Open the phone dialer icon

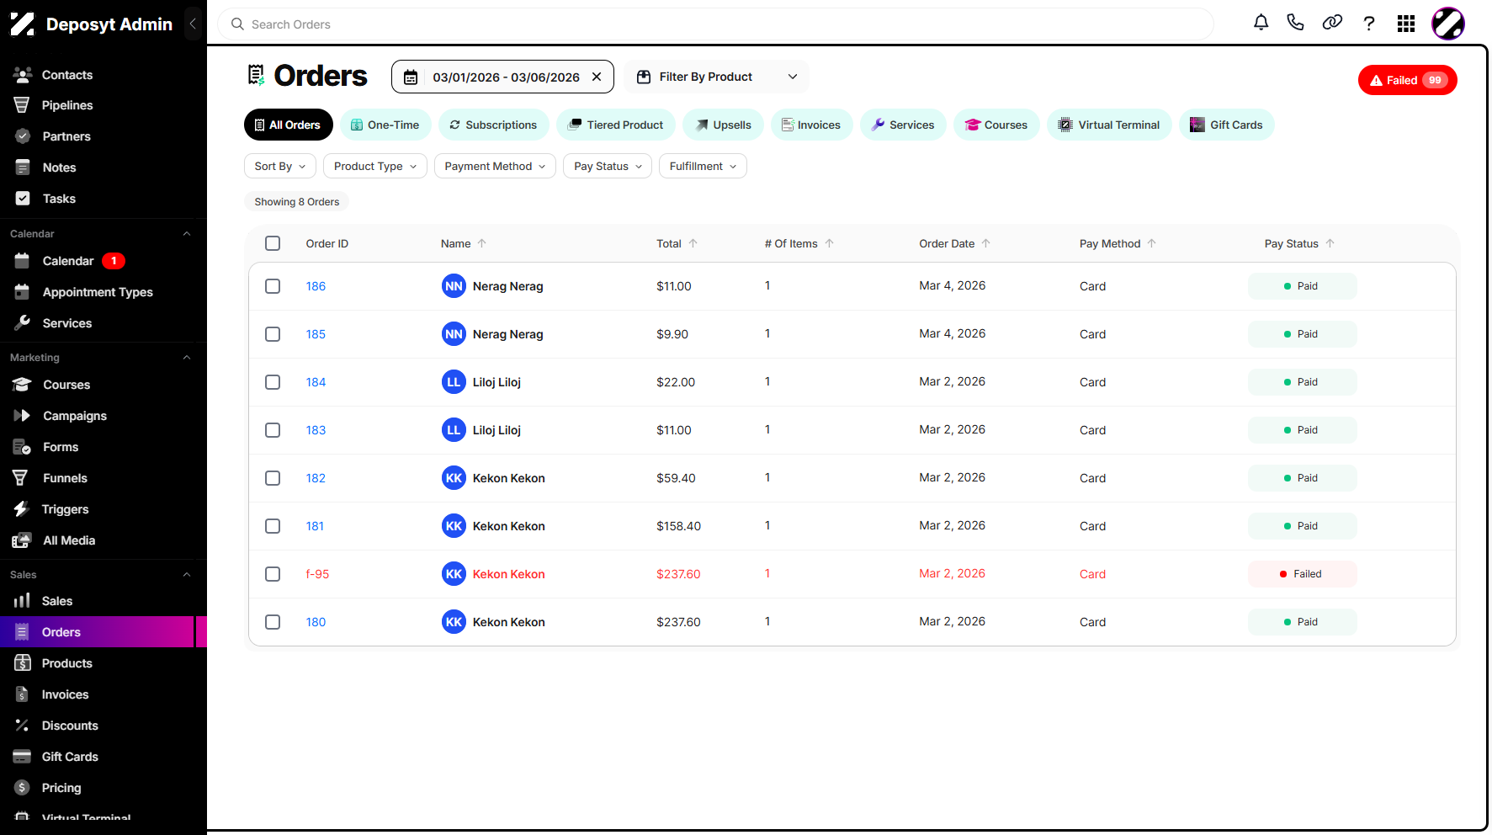click(1296, 23)
